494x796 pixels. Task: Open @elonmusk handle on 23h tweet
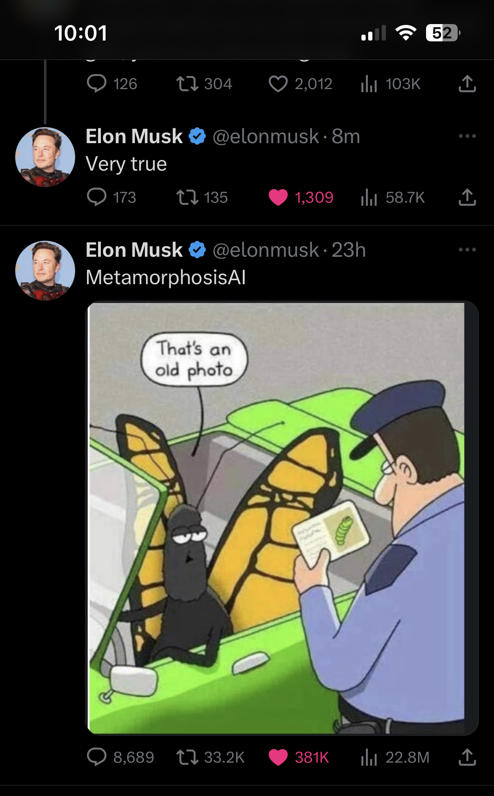(x=266, y=250)
